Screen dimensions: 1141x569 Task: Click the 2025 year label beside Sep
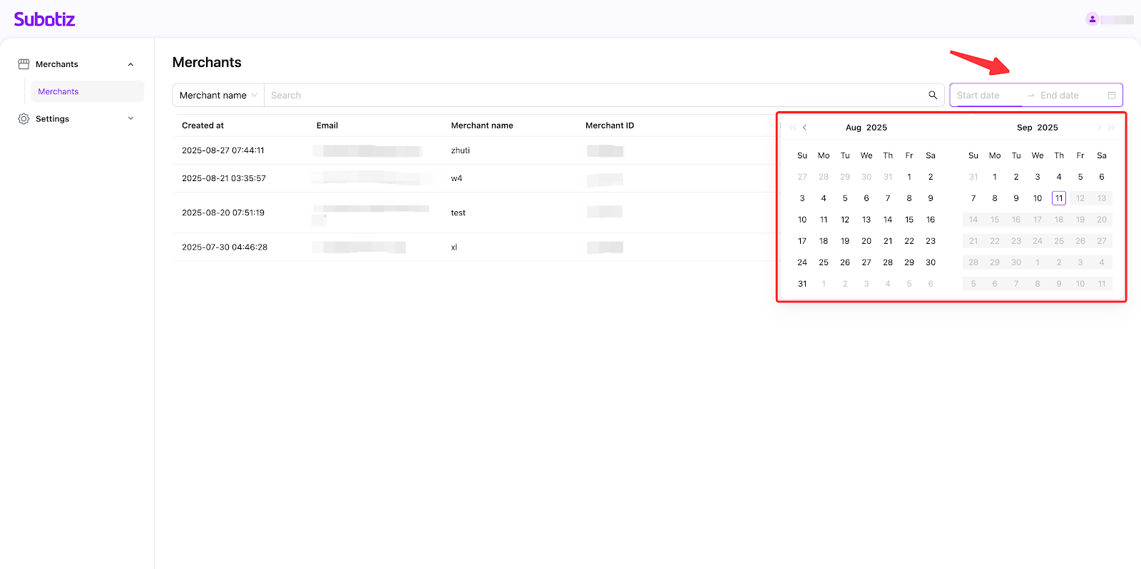(x=1048, y=128)
